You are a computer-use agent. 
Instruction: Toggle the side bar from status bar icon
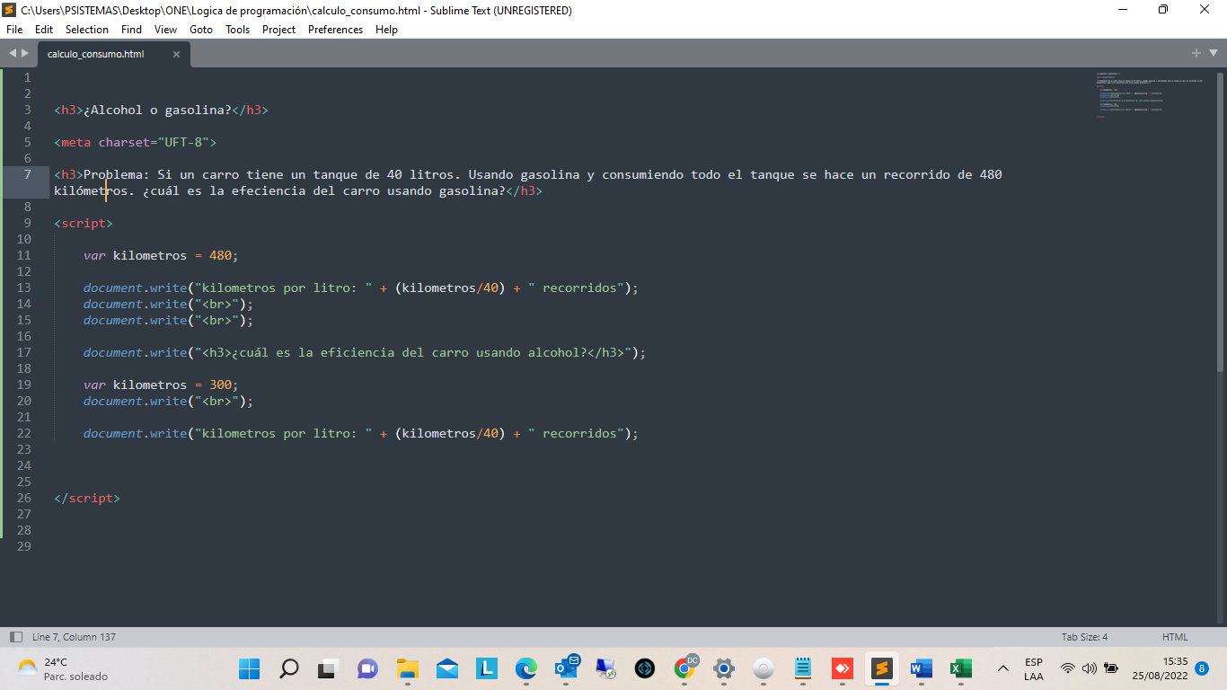point(15,637)
